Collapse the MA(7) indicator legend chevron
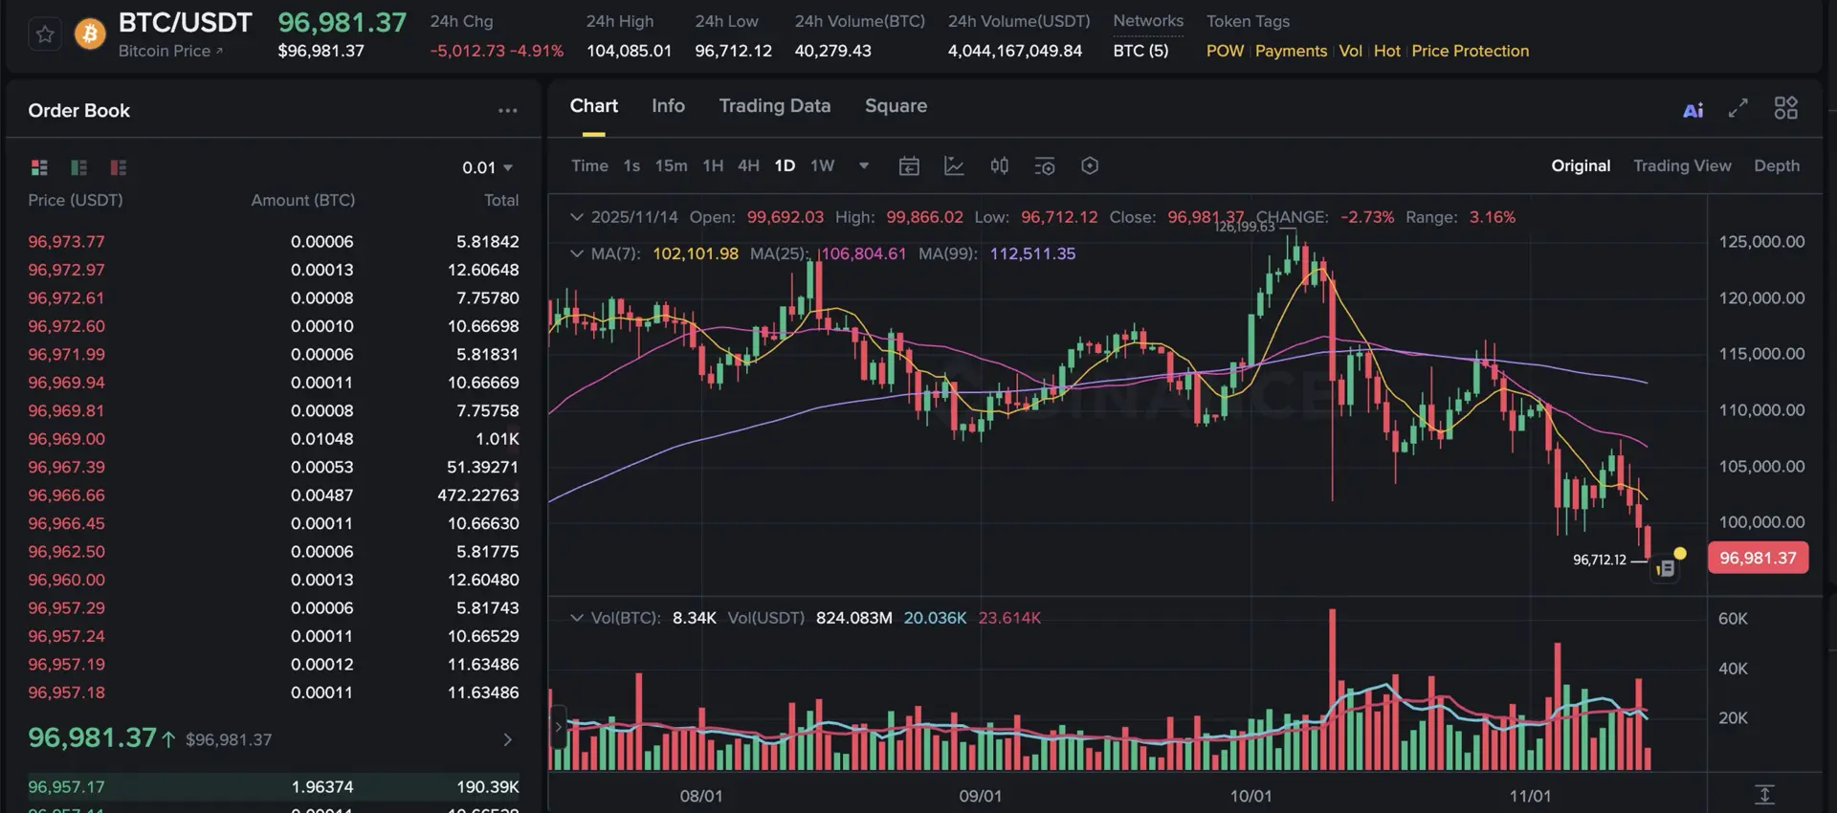This screenshot has width=1837, height=813. 576,253
